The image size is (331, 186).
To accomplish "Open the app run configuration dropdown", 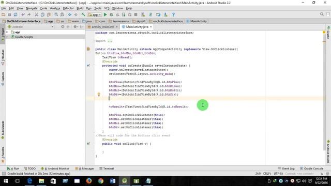I will click(95, 15).
